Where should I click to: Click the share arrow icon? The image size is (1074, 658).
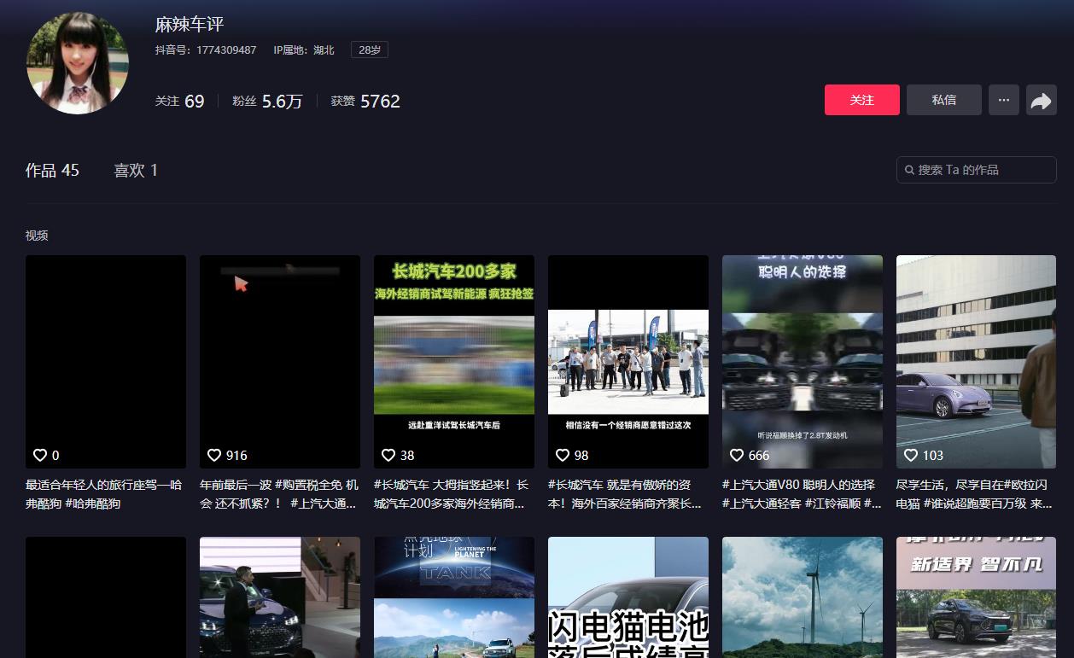point(1041,100)
